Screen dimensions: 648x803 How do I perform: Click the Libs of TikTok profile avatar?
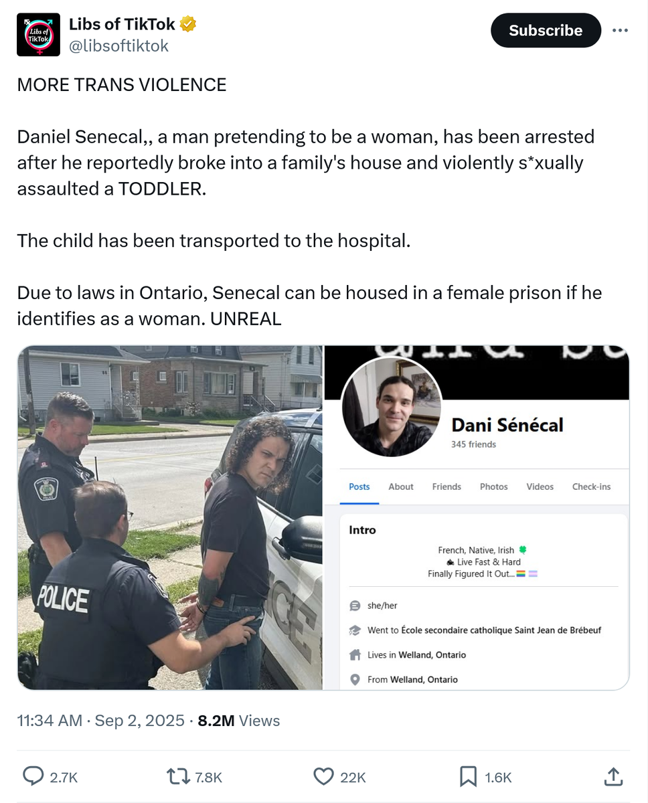[39, 34]
